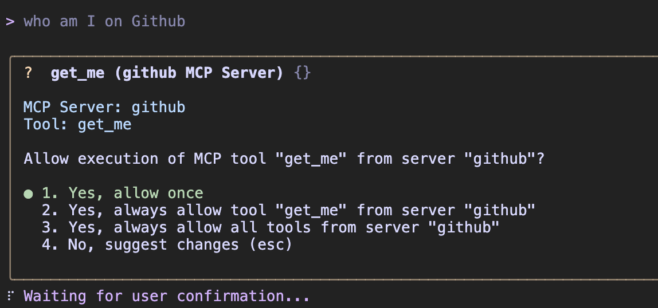Choose always allow tool "get_me" option
658x308 pixels.
click(301, 211)
